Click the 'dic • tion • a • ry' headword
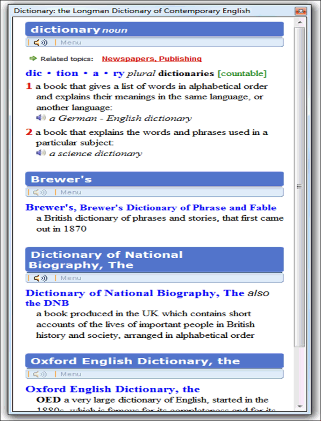The width and height of the screenshot is (321, 421). tap(75, 73)
